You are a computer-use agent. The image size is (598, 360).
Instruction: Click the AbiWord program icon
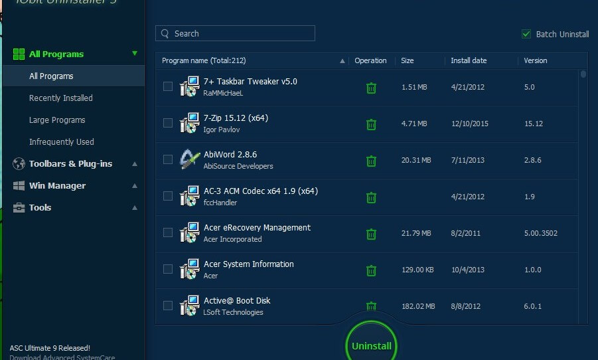point(190,159)
